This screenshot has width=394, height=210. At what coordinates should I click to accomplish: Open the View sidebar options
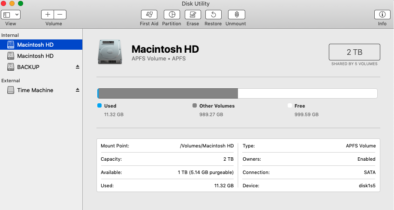click(x=11, y=15)
